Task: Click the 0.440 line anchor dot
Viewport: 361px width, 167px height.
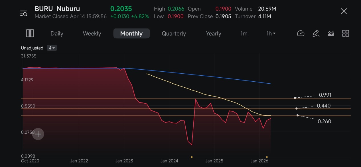Action: [297, 108]
